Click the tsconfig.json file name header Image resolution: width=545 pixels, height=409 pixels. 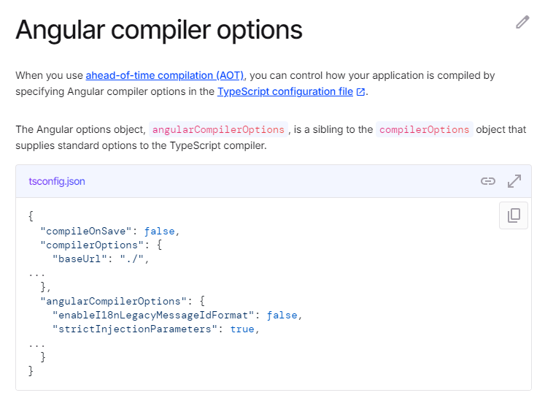pos(57,181)
